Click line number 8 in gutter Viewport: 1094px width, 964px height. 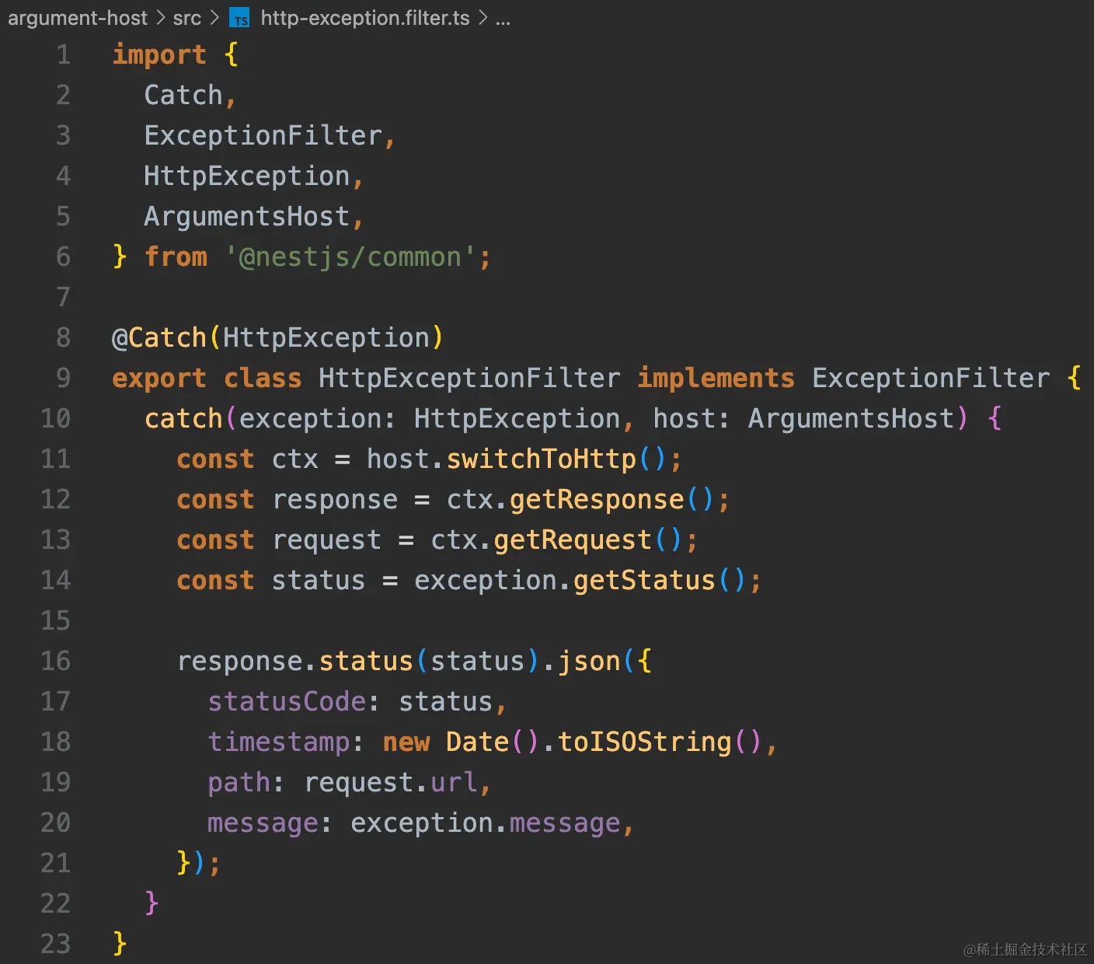coord(64,338)
